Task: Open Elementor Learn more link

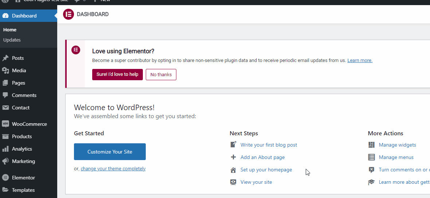Action: (x=360, y=60)
